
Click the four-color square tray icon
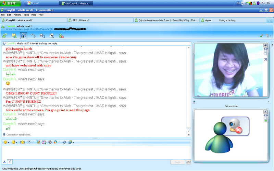(x=250, y=3)
